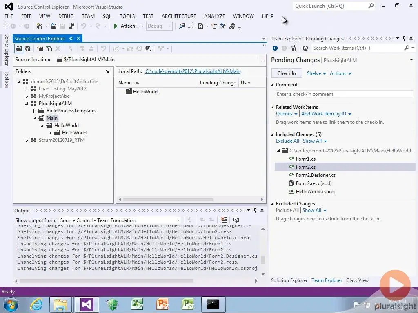
Task: Click the Search Work Items field
Action: coord(357,48)
